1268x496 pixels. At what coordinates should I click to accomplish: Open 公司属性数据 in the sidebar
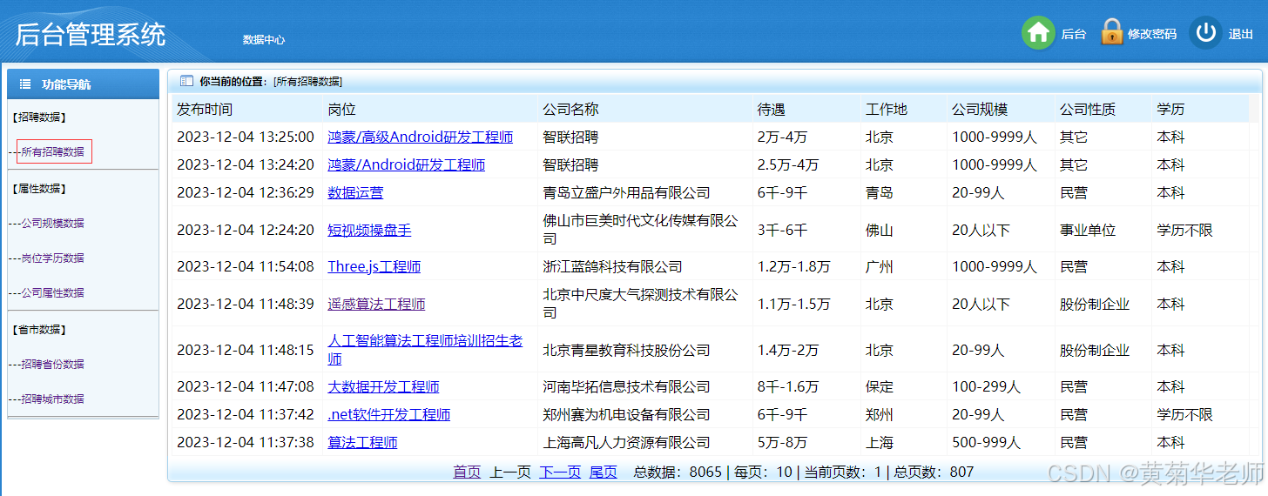[x=53, y=292]
